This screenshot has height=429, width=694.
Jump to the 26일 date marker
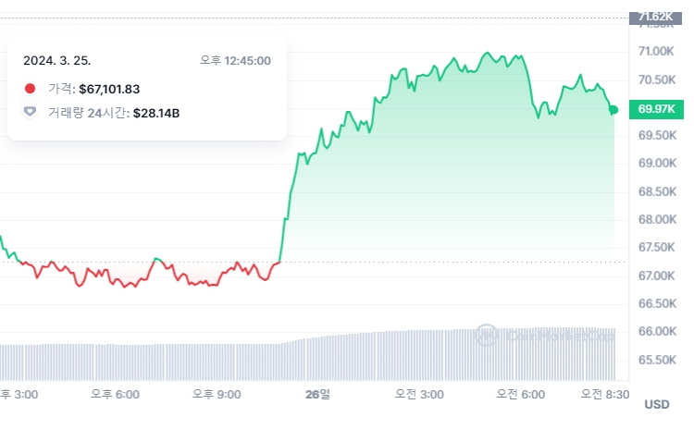click(x=316, y=394)
